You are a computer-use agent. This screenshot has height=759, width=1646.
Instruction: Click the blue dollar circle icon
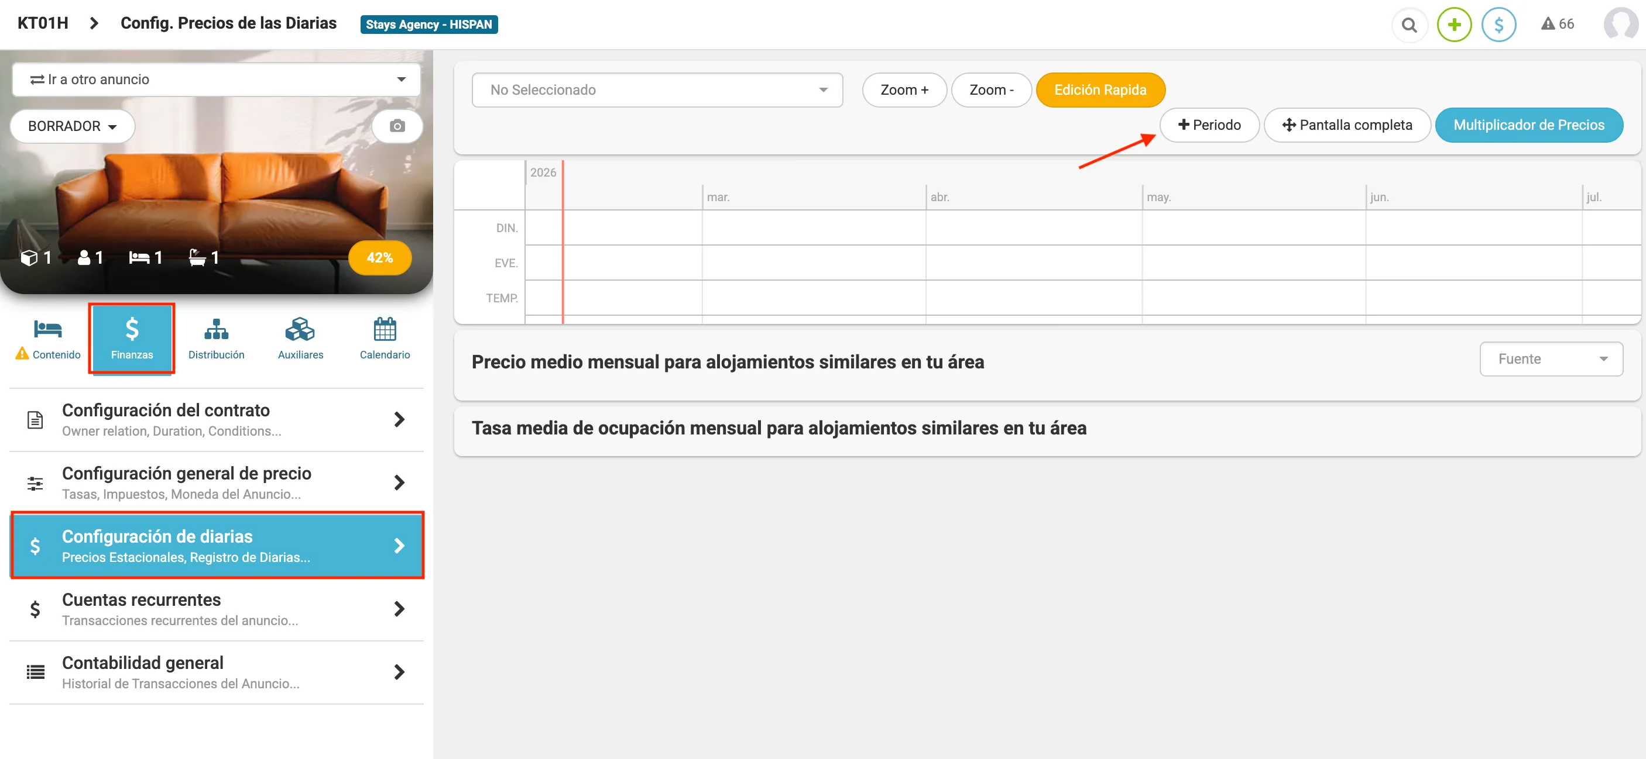[x=1498, y=25]
